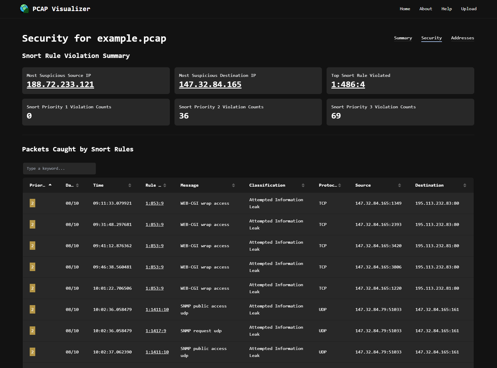Open rule 1:853:9 in 09:11:33 row
The image size is (497, 368).
click(154, 203)
